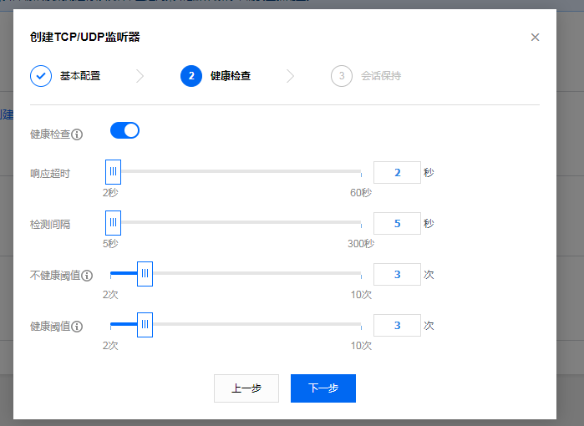Click 2次 label under 不健康阈值 slider
Image resolution: width=584 pixels, height=426 pixels.
click(110, 295)
